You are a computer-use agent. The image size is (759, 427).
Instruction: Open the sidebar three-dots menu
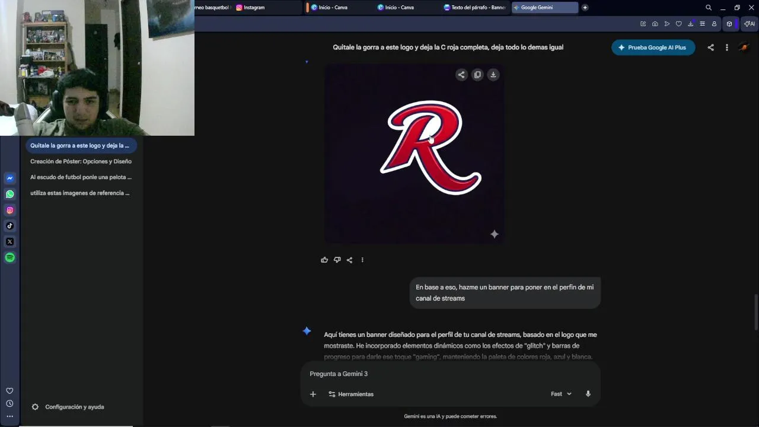coord(9,416)
